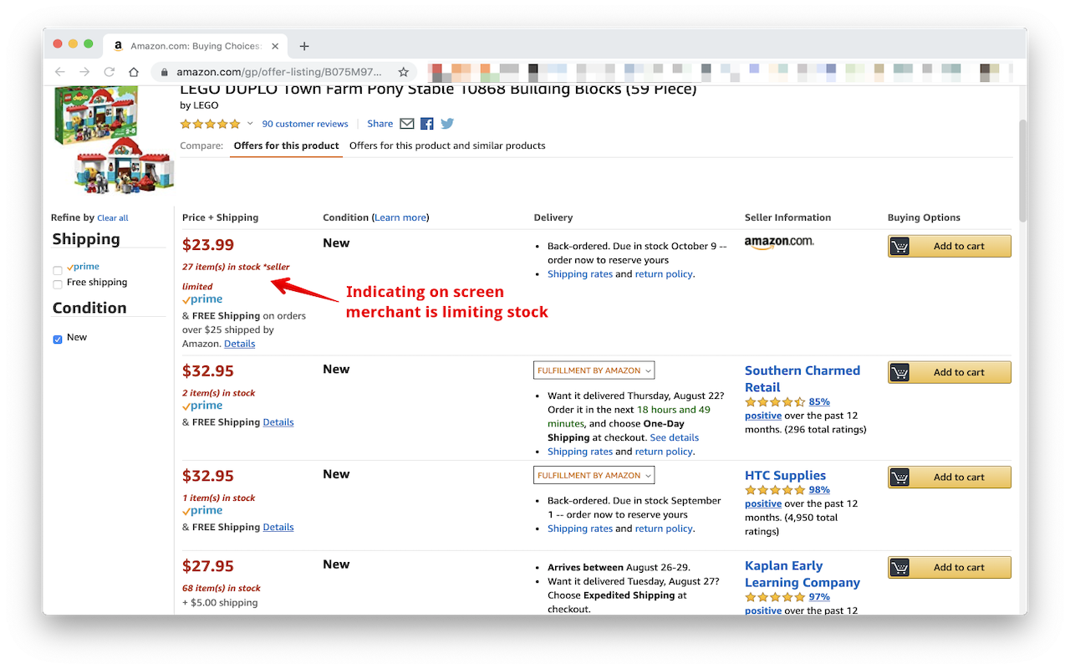Click Southern Charmed Retail star rating
This screenshot has height=669, width=1070.
775,402
